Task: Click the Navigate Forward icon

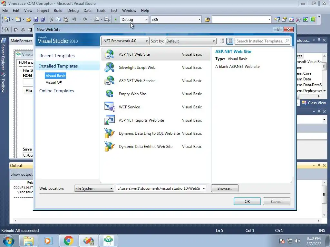Action: coord(107,20)
